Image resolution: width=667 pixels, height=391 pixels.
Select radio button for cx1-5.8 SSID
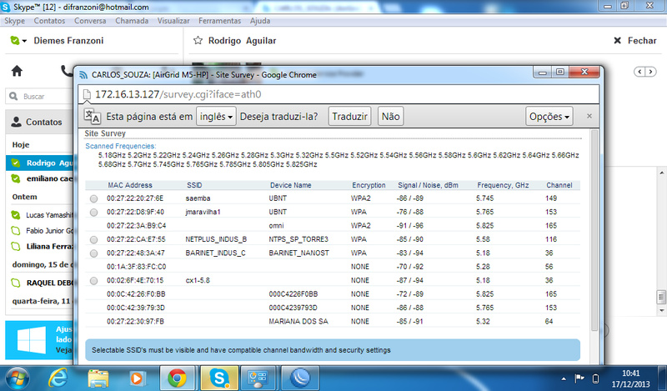[93, 281]
